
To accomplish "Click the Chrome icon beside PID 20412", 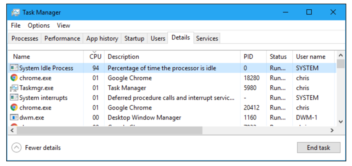I will (x=14, y=107).
